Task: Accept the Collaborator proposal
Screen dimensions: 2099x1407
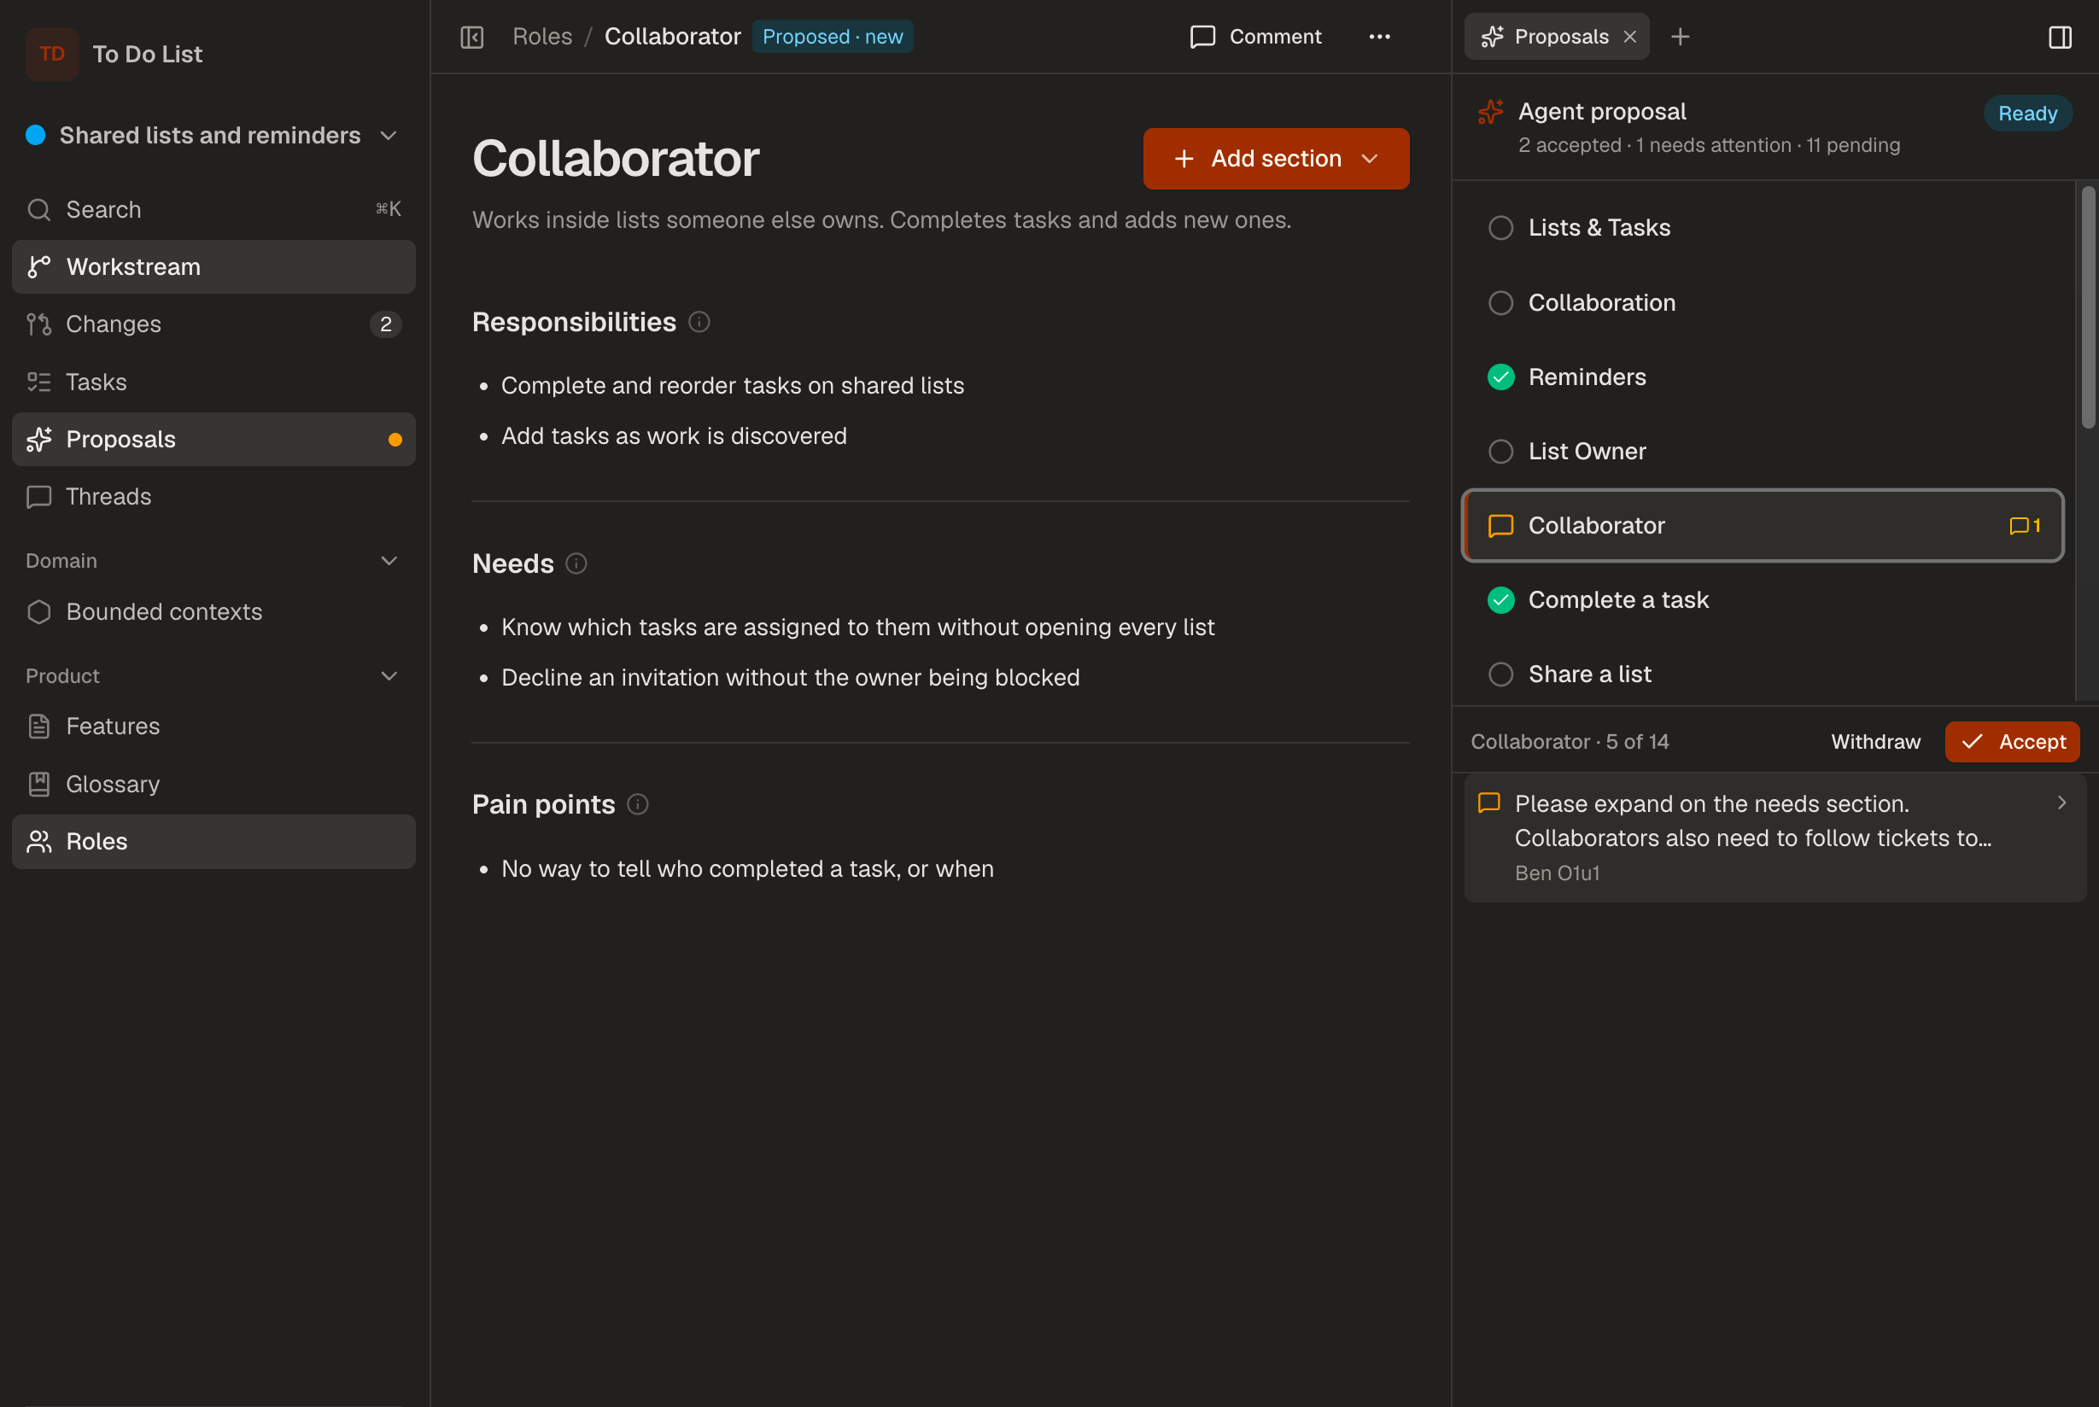Action: [2011, 742]
